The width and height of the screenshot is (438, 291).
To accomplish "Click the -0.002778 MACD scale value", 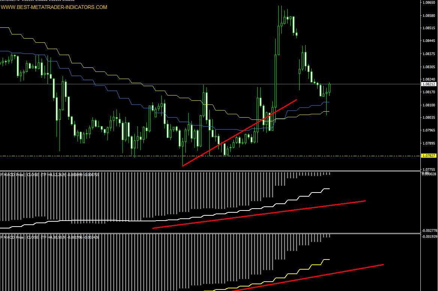I will pos(429,231).
